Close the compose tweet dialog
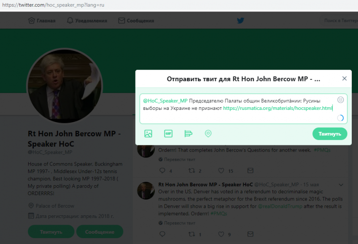This screenshot has height=244, width=358. [x=344, y=78]
